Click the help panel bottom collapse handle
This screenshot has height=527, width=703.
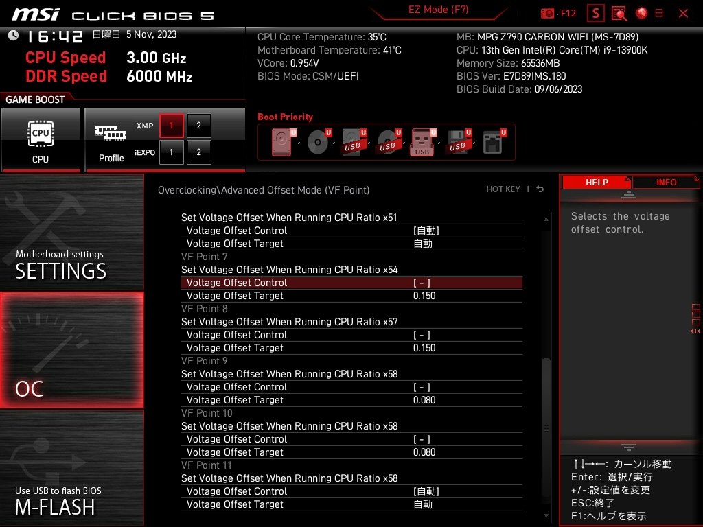point(629,447)
